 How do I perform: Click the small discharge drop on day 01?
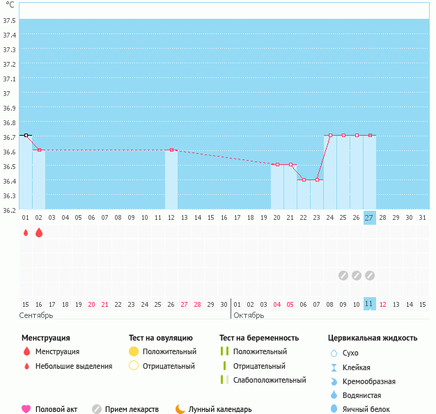[x=26, y=233]
